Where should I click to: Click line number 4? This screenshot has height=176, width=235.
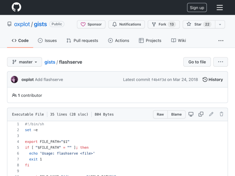[x=18, y=142]
